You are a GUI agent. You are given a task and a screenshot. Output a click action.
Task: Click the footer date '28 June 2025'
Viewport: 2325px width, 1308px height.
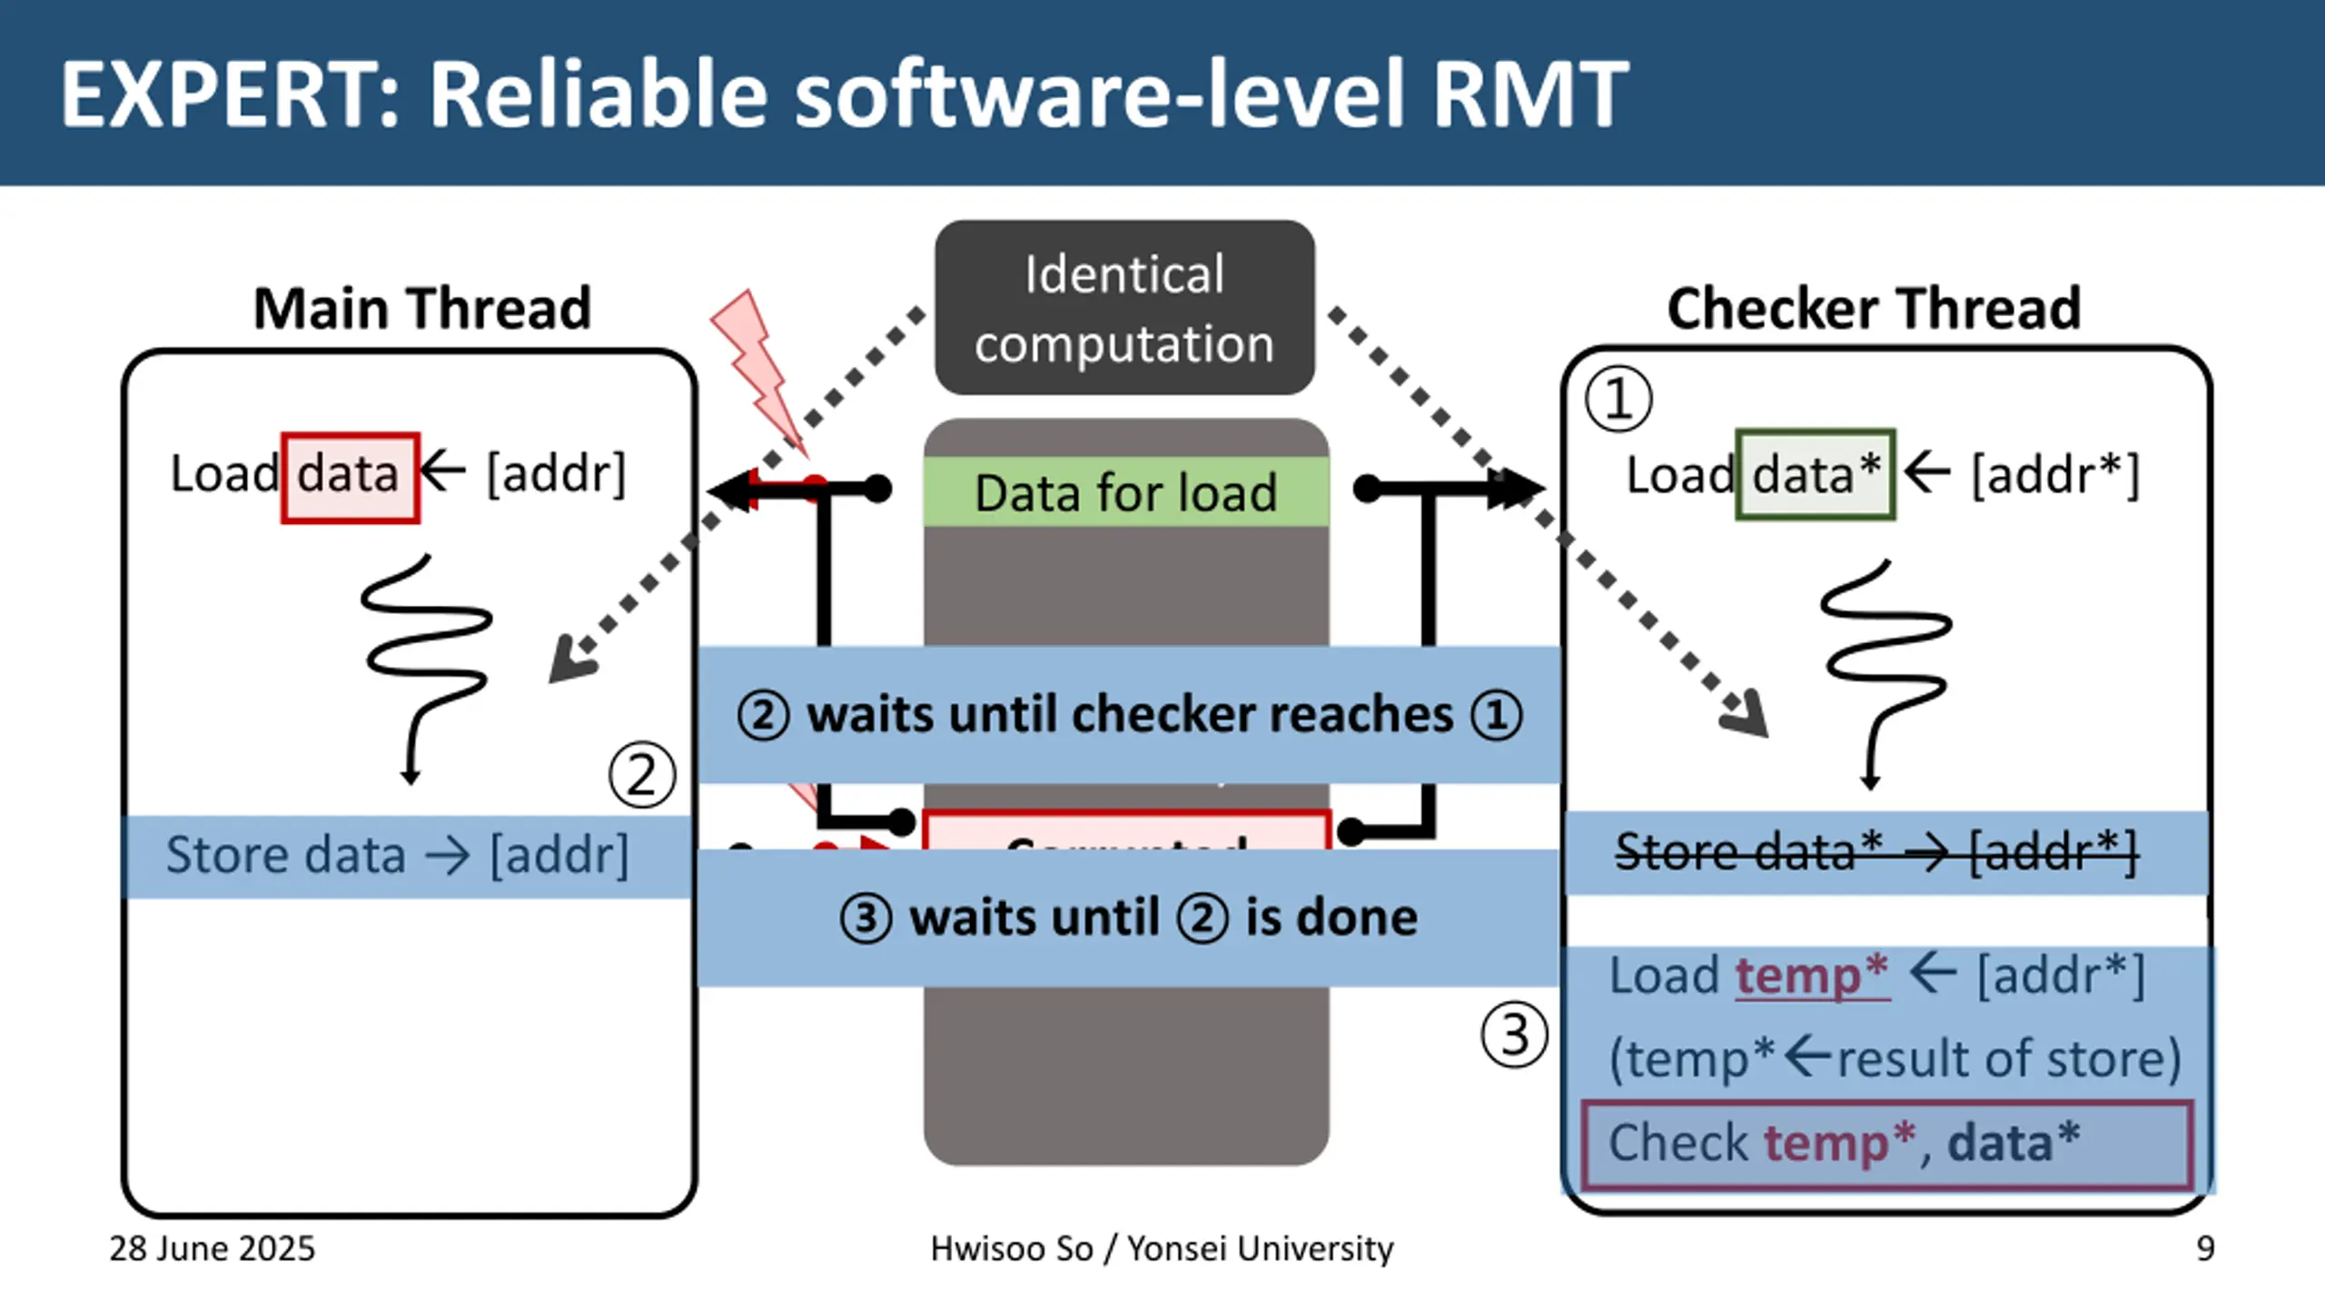pos(212,1249)
